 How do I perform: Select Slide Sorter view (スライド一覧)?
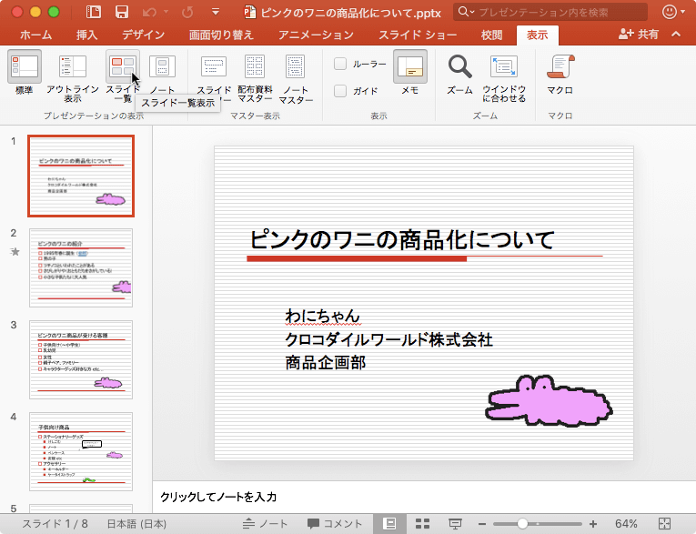(123, 76)
